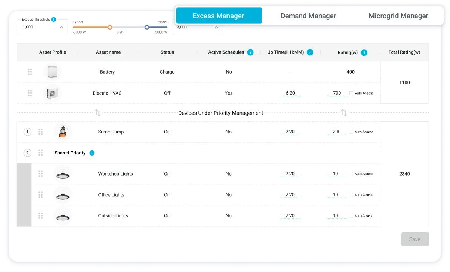The height and width of the screenshot is (272, 450).
Task: Enable Auto Assess for Electric HVAC
Action: click(351, 93)
